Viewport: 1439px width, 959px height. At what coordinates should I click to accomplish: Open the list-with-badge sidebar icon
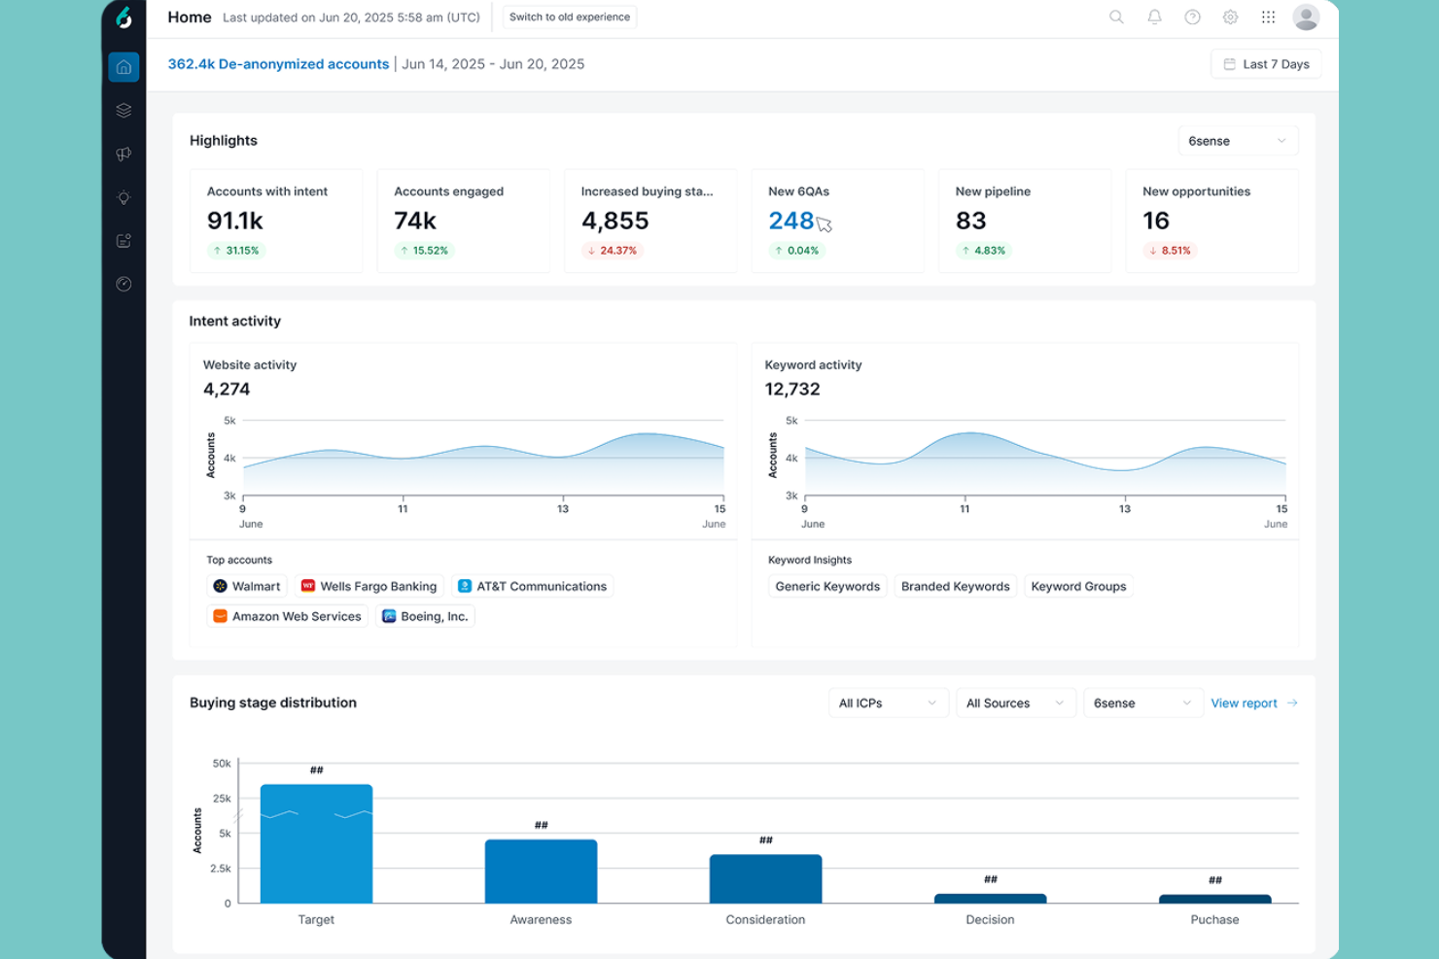tap(123, 241)
